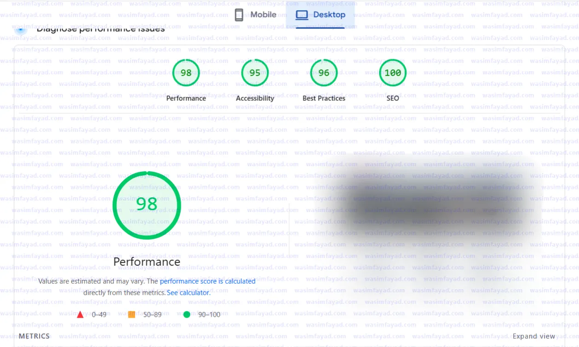579x347 pixels.
Task: Open the Accessibility 95 score gauge
Action: (x=255, y=73)
